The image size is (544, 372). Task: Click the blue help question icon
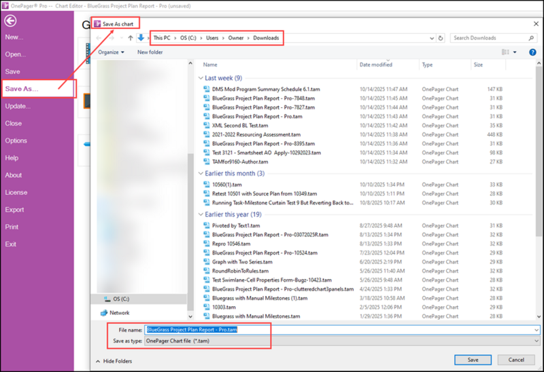(x=532, y=52)
